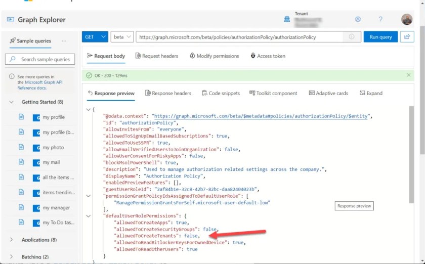Collapse permissionGrantPolicyIdsAssignedToDefaultUserRole array
The height and width of the screenshot is (264, 425).
pos(89,196)
